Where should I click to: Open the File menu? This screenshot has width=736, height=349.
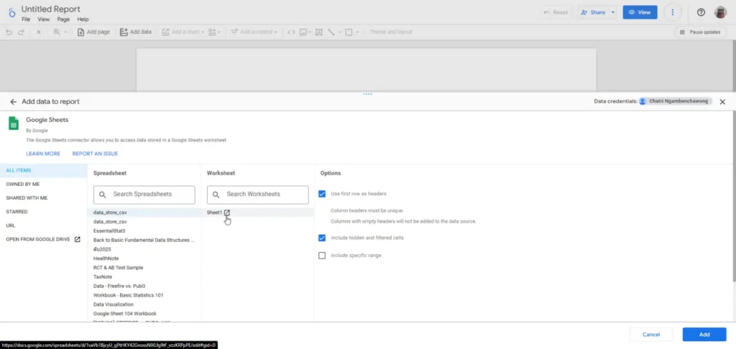pyautogui.click(x=26, y=19)
